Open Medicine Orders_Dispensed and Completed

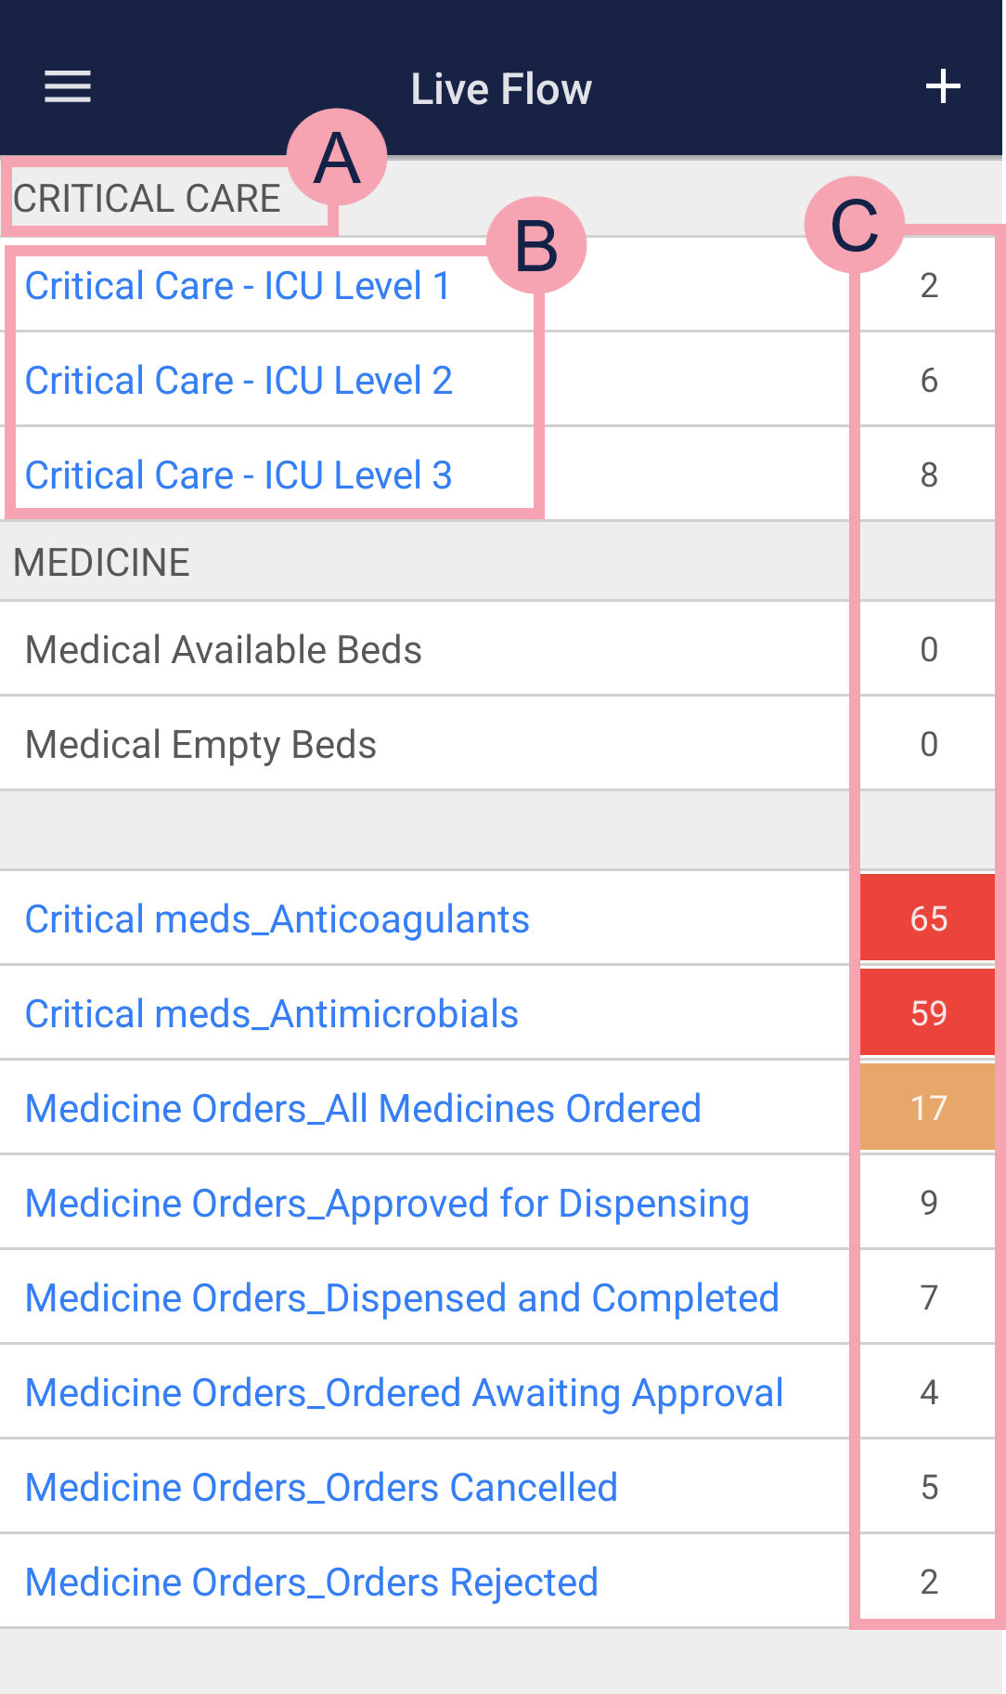coord(402,1298)
